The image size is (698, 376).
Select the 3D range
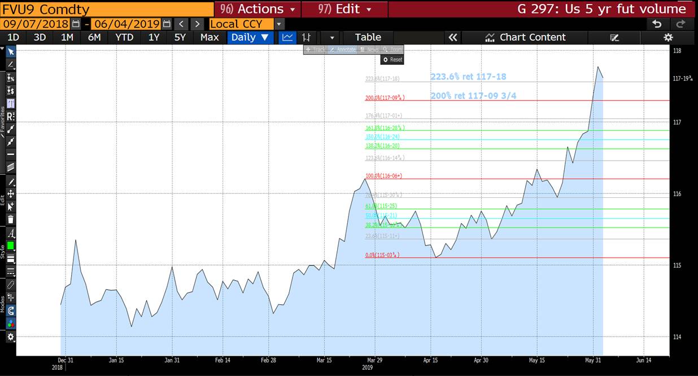tap(40, 37)
